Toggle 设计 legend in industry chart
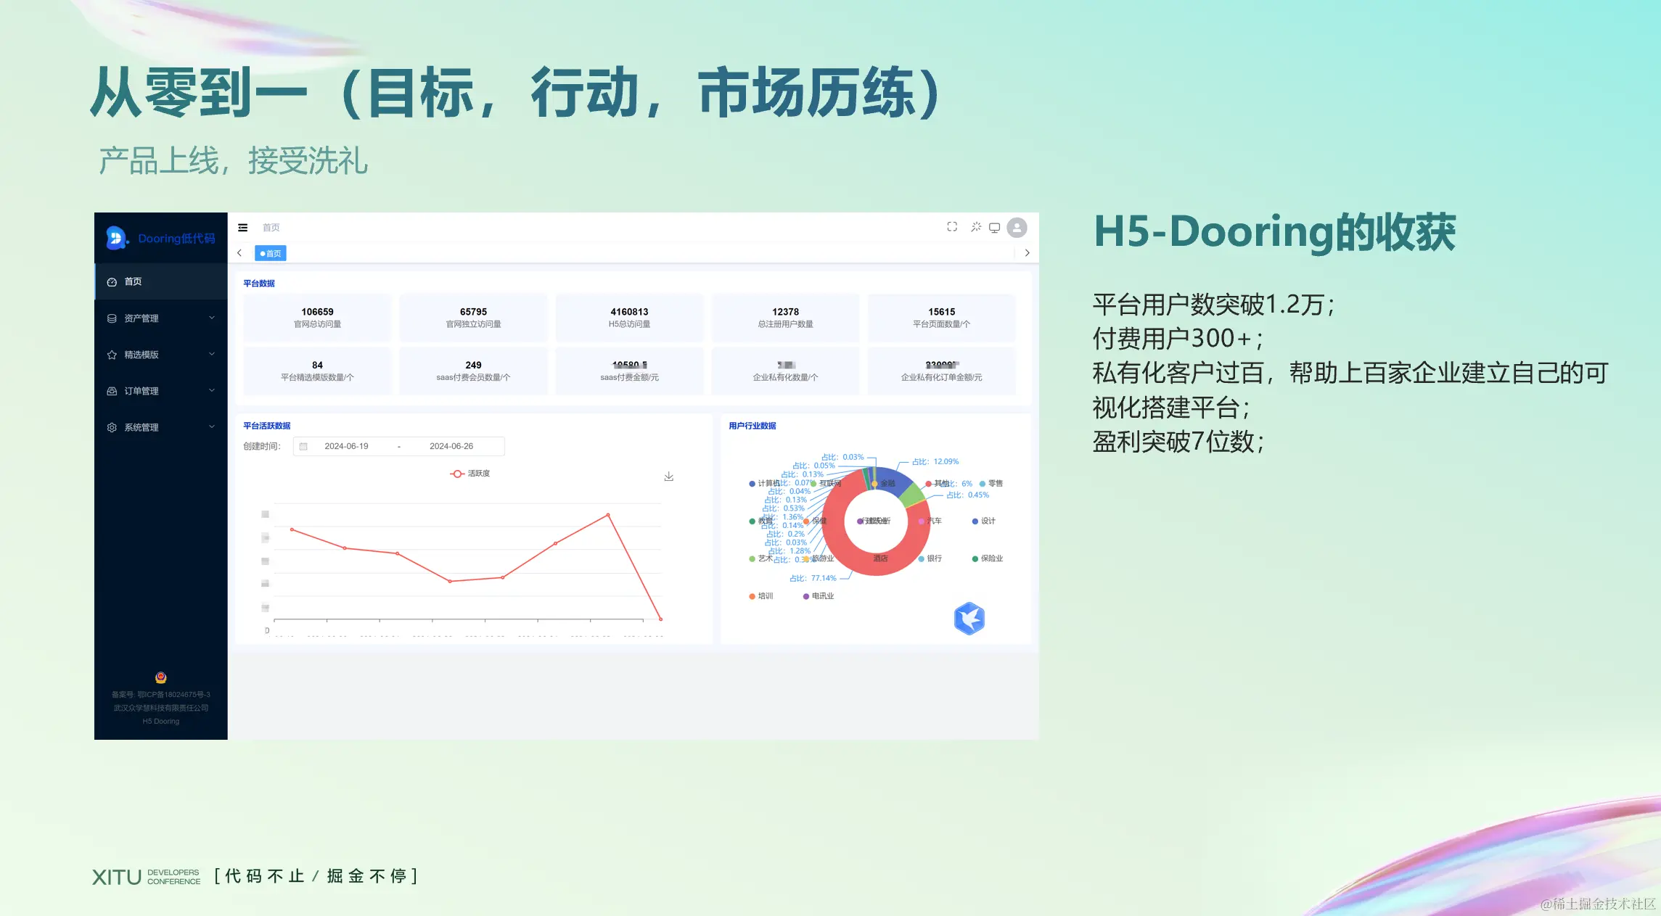The image size is (1661, 916). coord(984,521)
